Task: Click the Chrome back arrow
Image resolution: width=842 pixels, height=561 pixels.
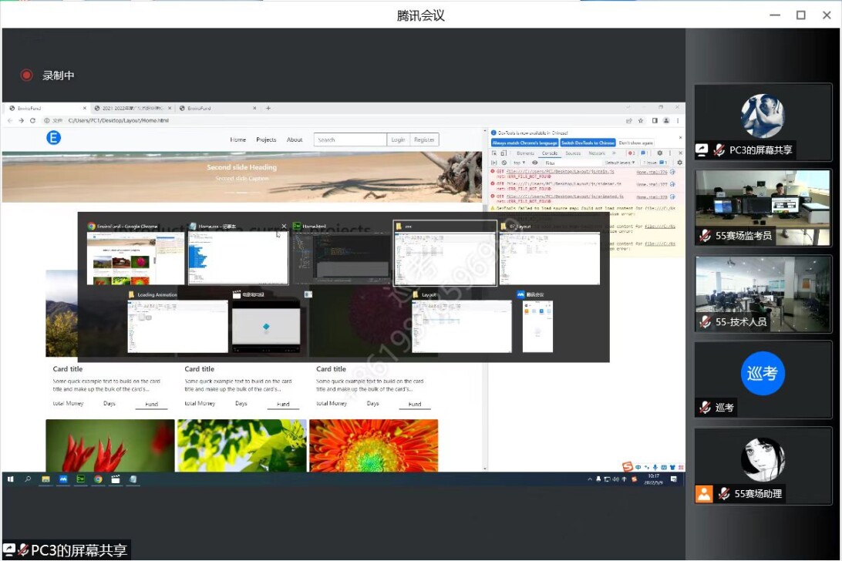Action: [x=10, y=121]
